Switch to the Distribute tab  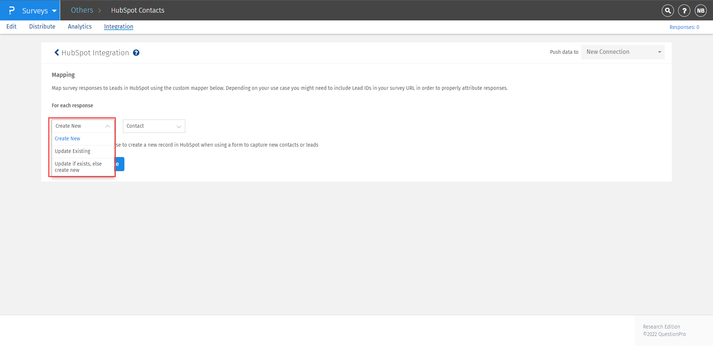(x=42, y=26)
